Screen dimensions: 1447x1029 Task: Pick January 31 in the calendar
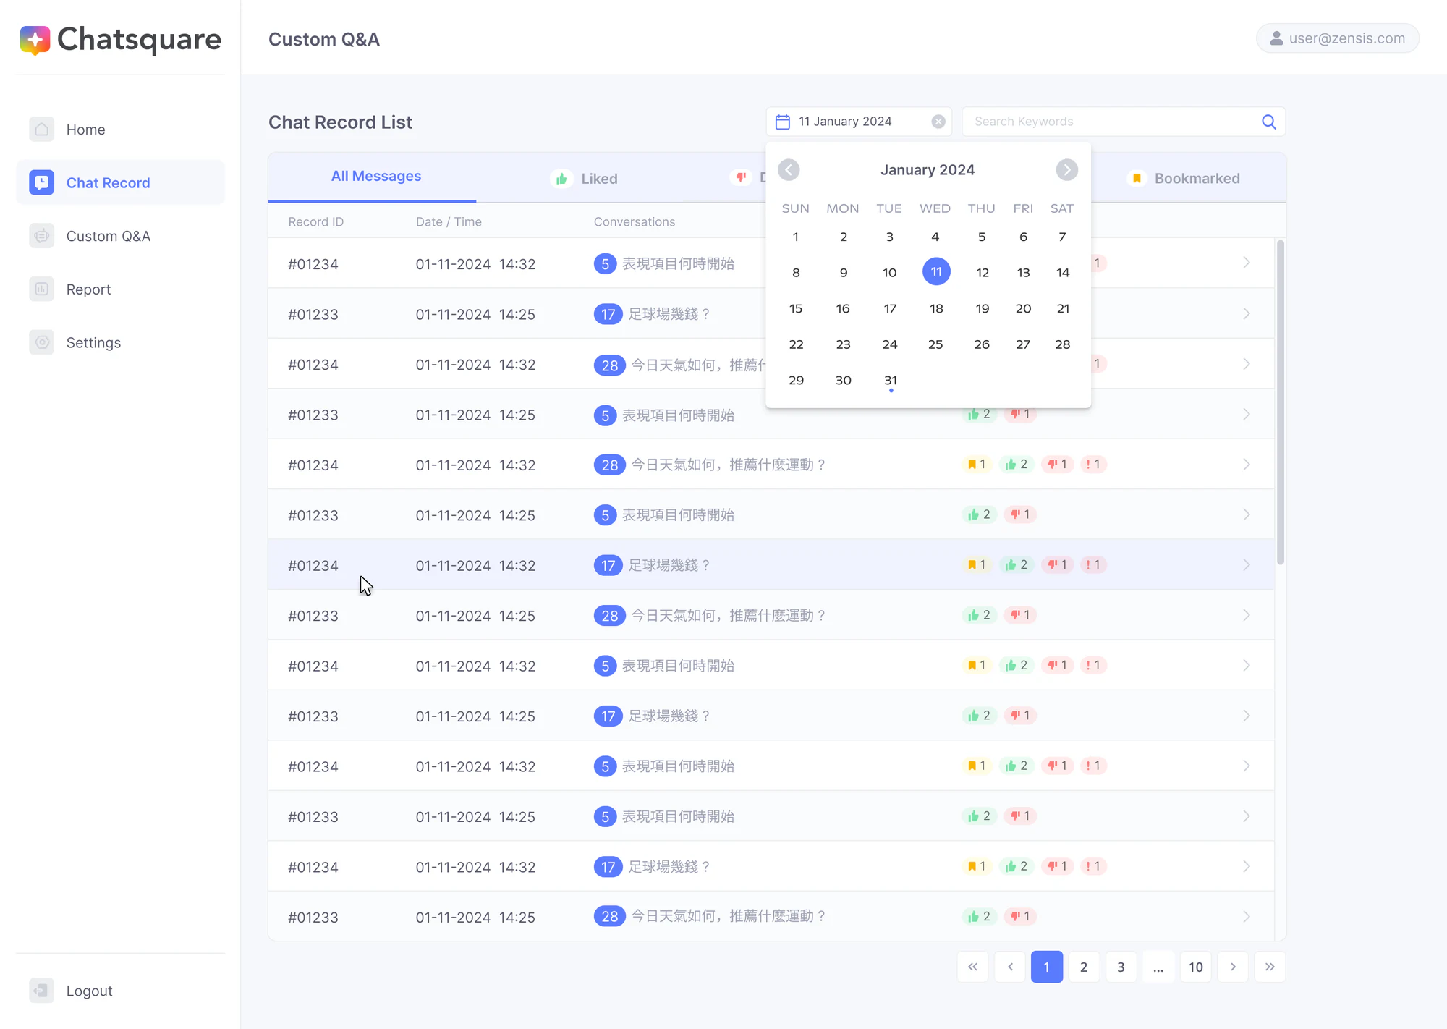click(891, 381)
